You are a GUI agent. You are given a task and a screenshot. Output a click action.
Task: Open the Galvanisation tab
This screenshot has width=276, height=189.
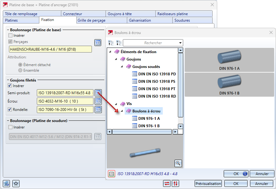(150, 20)
